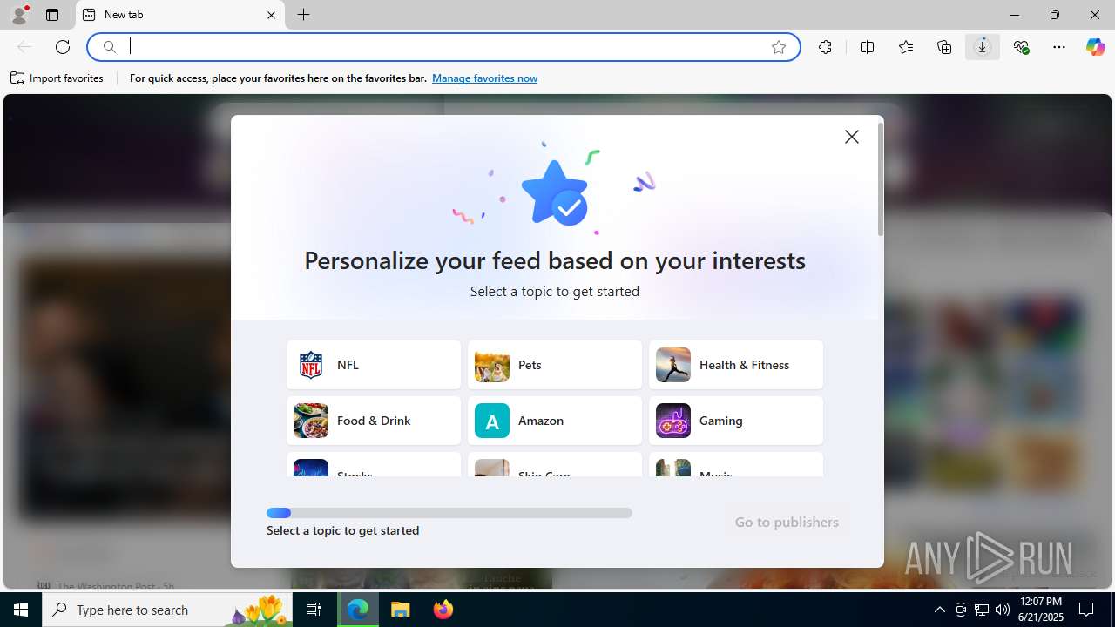1115x627 pixels.
Task: Select the Pets topic
Action: [x=555, y=365]
